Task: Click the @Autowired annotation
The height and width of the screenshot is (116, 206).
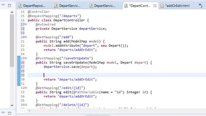Action: (x=45, y=24)
